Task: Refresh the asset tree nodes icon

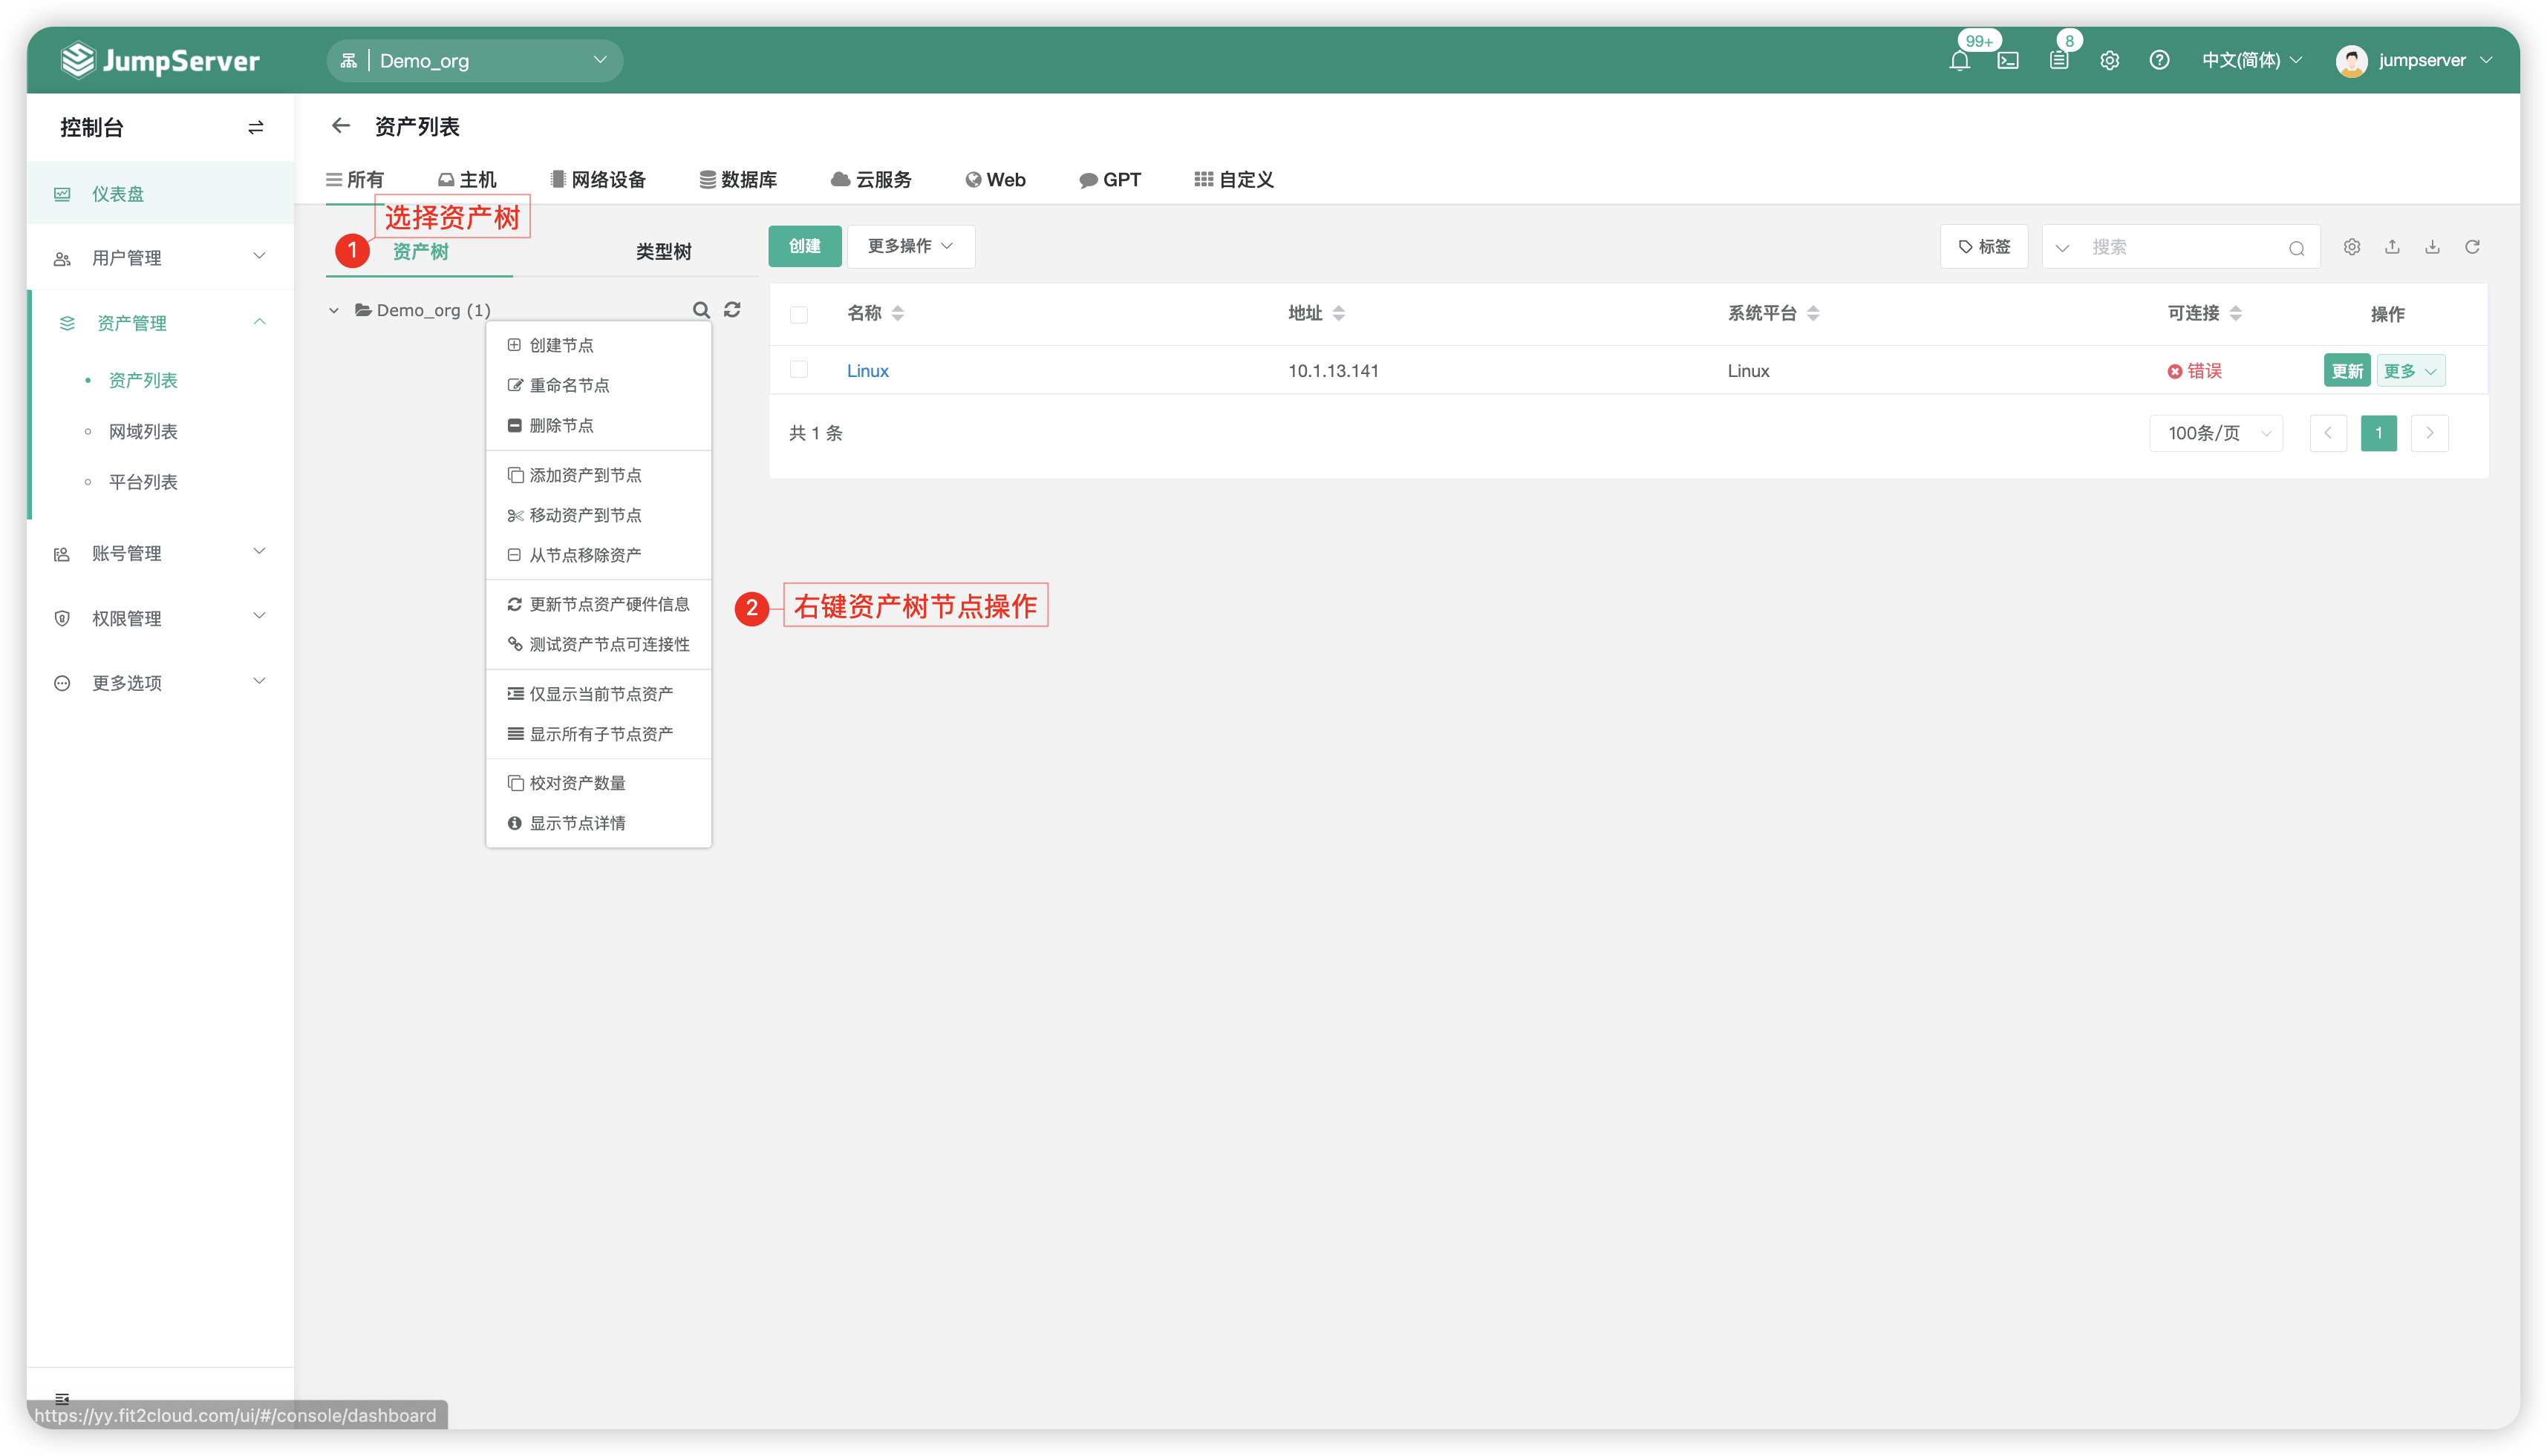Action: pos(732,310)
